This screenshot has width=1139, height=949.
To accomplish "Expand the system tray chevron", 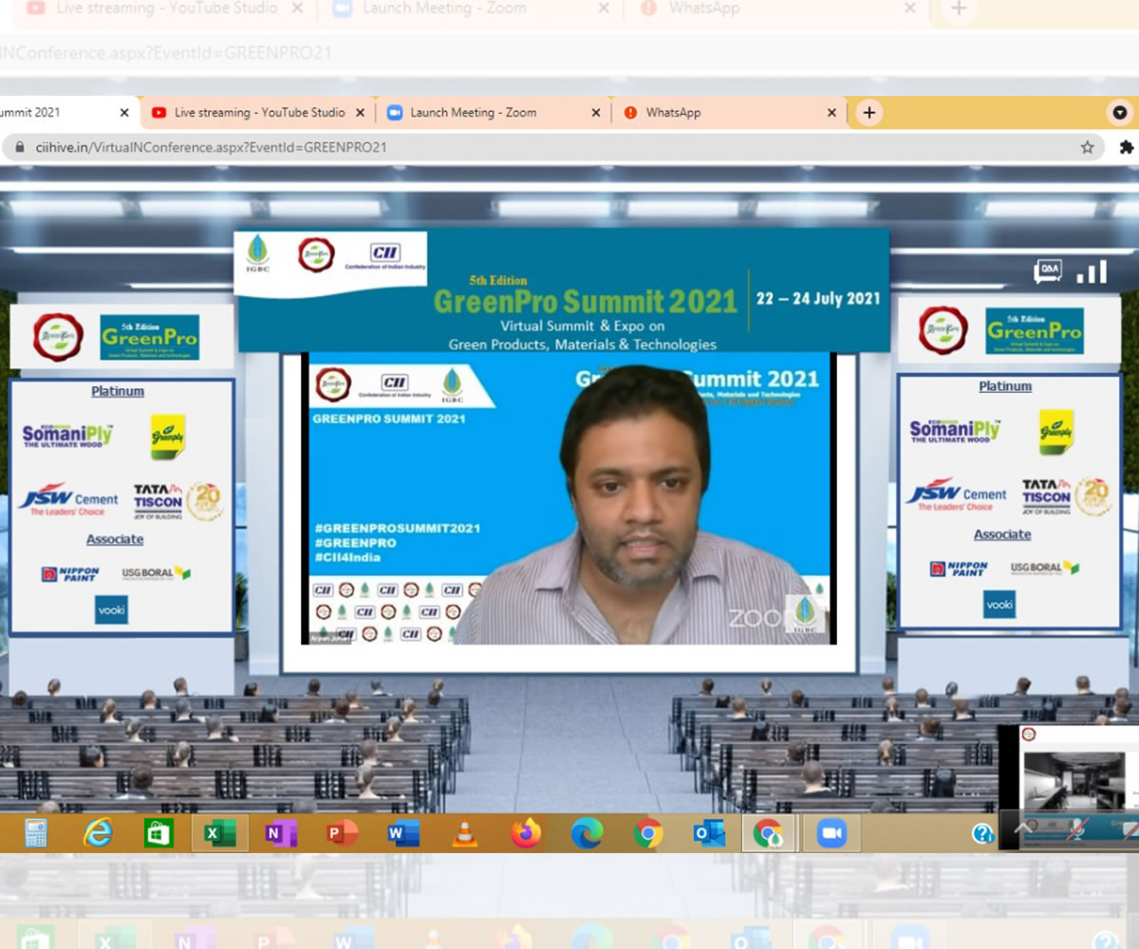I will coord(1023,828).
